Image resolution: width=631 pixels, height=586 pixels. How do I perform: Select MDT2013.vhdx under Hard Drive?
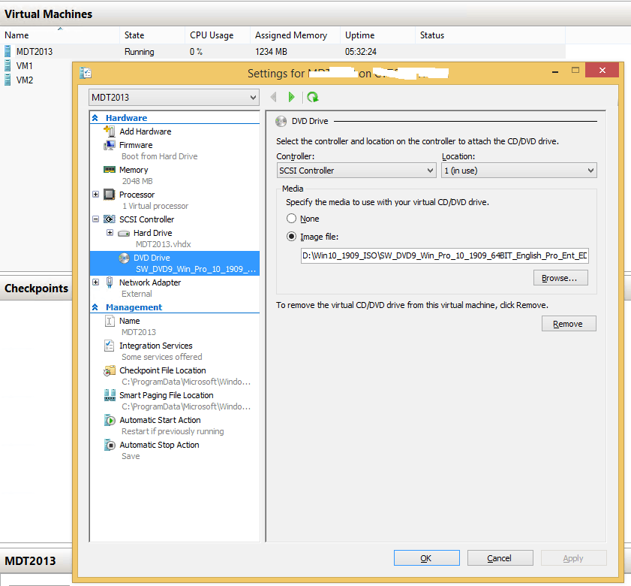[x=164, y=244]
